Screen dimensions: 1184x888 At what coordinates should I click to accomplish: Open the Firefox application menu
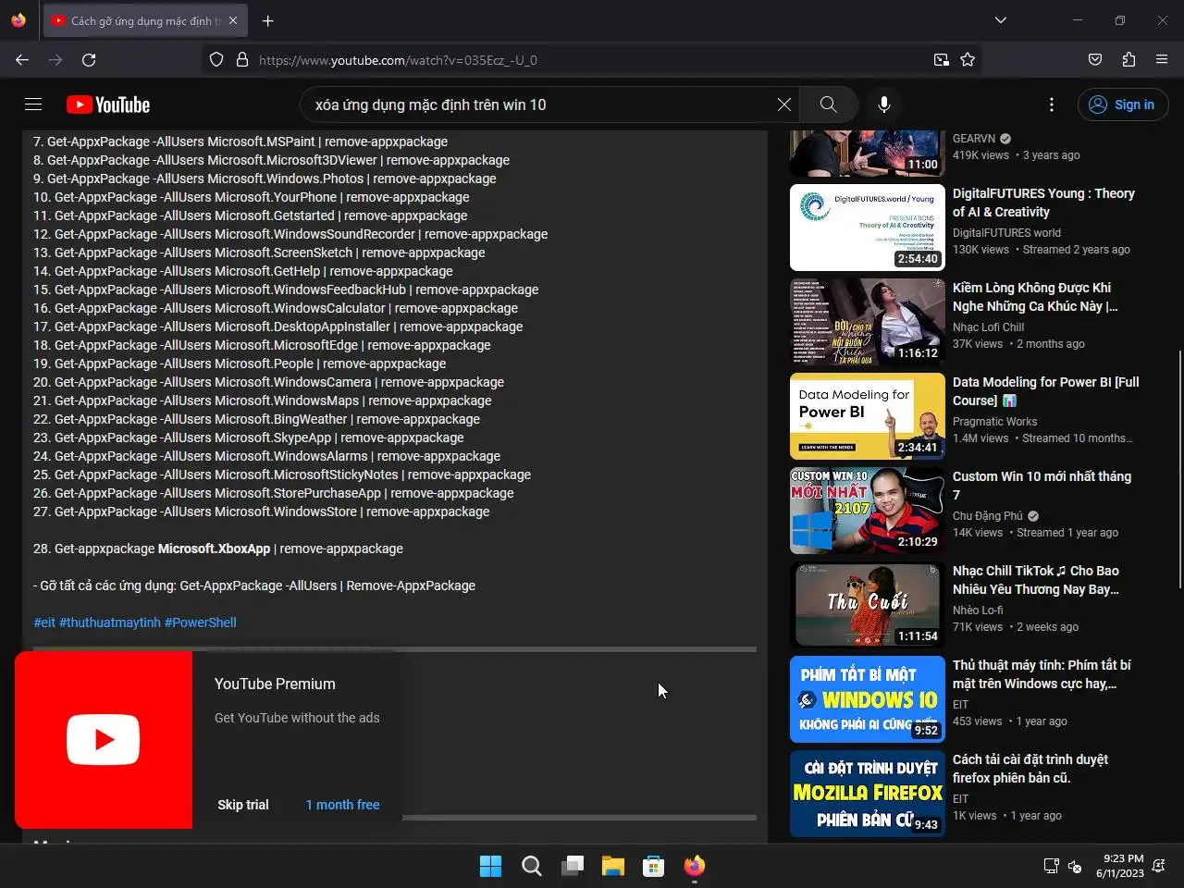[x=1162, y=60]
